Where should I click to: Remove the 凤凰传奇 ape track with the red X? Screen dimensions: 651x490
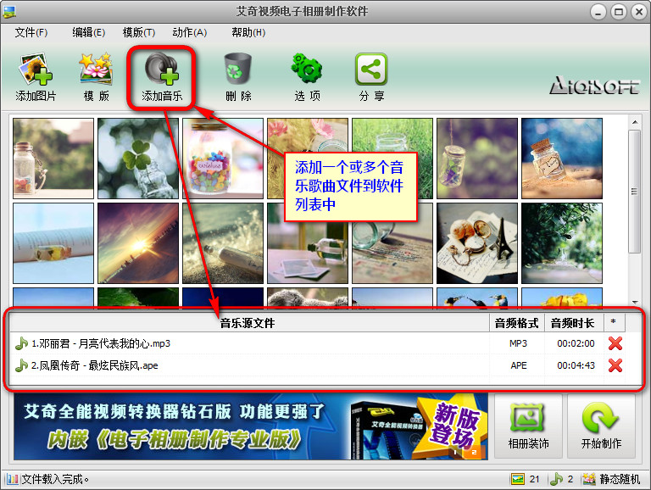[615, 365]
